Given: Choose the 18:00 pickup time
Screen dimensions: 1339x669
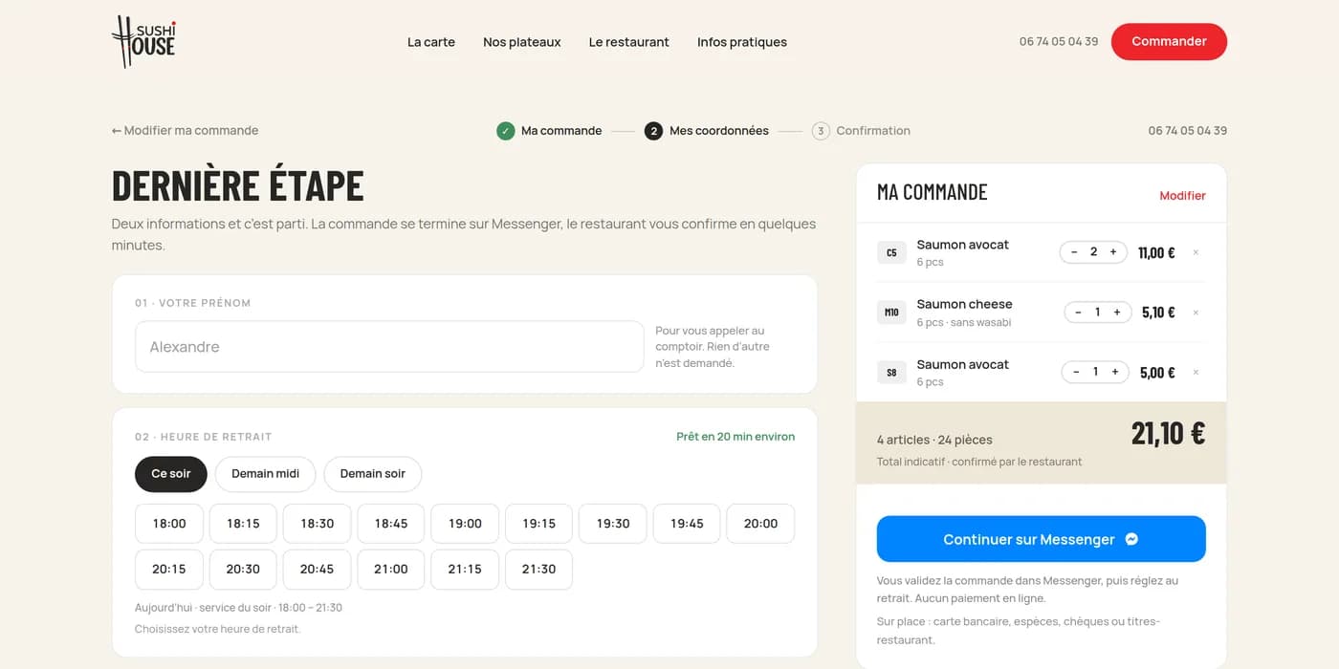Looking at the screenshot, I should point(169,524).
